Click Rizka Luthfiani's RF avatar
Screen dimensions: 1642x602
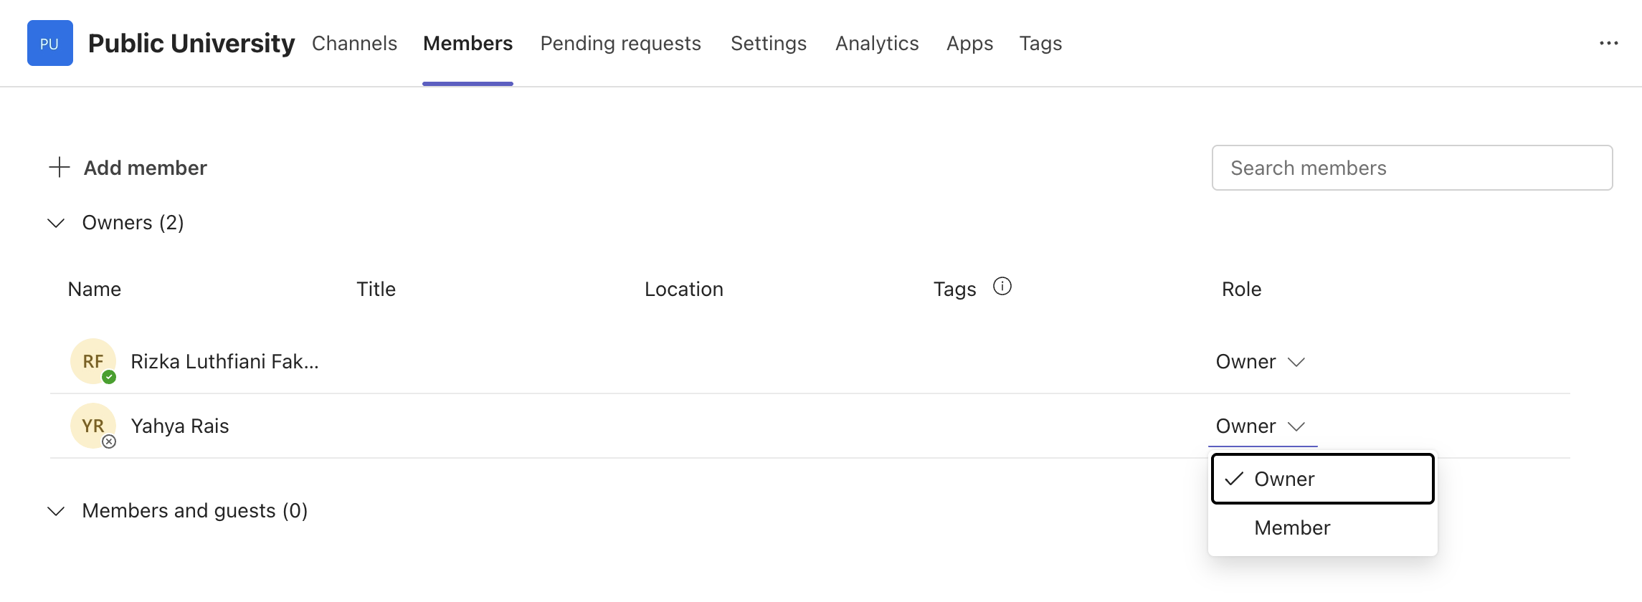tap(93, 361)
